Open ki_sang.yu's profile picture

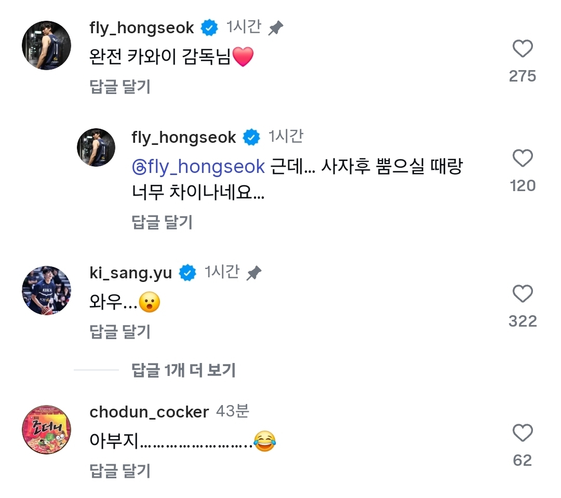[x=46, y=290]
